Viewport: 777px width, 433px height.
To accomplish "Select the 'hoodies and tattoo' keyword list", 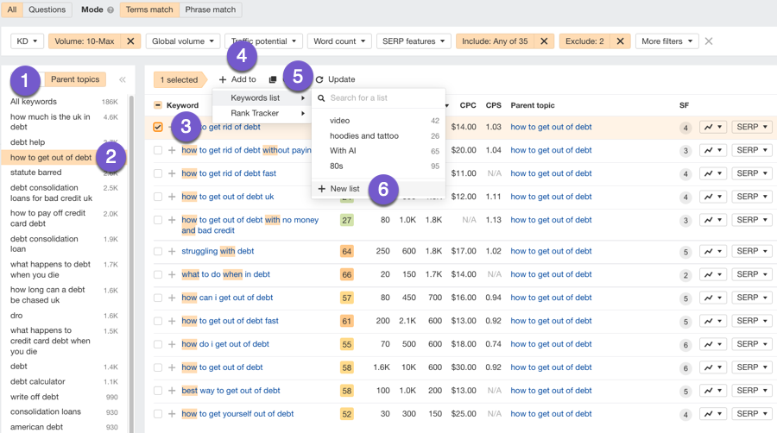I will [363, 135].
